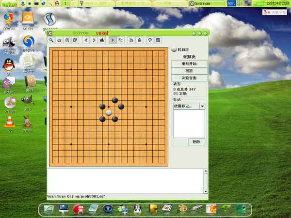This screenshot has width=291, height=218.
Task: Click the top black stone on the board
Action: (x=115, y=100)
